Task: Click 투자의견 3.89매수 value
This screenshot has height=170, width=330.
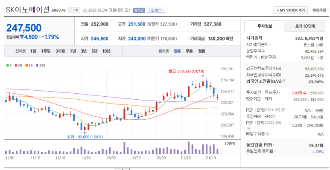Action: (x=299, y=93)
